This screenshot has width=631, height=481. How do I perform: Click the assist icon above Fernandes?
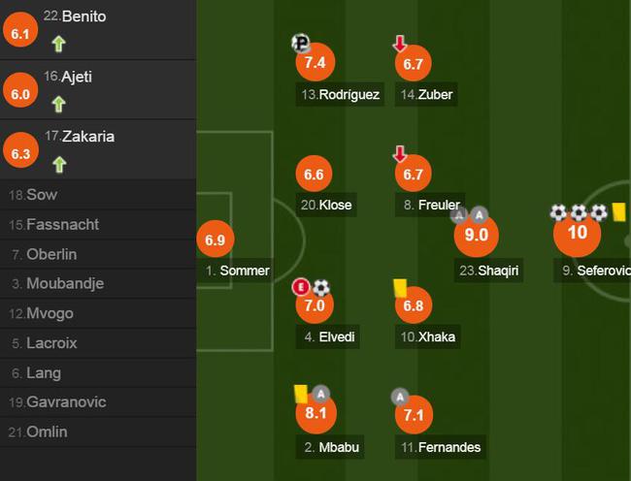(x=400, y=397)
